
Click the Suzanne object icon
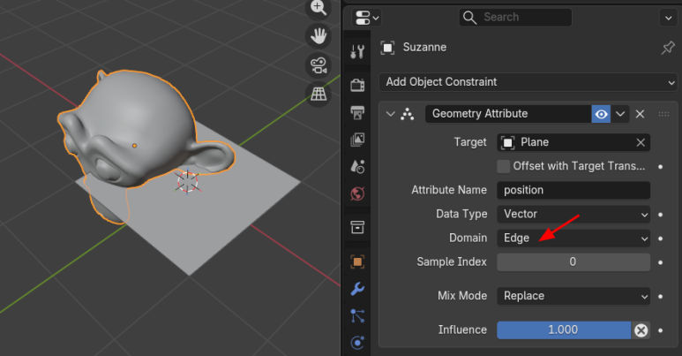(387, 48)
